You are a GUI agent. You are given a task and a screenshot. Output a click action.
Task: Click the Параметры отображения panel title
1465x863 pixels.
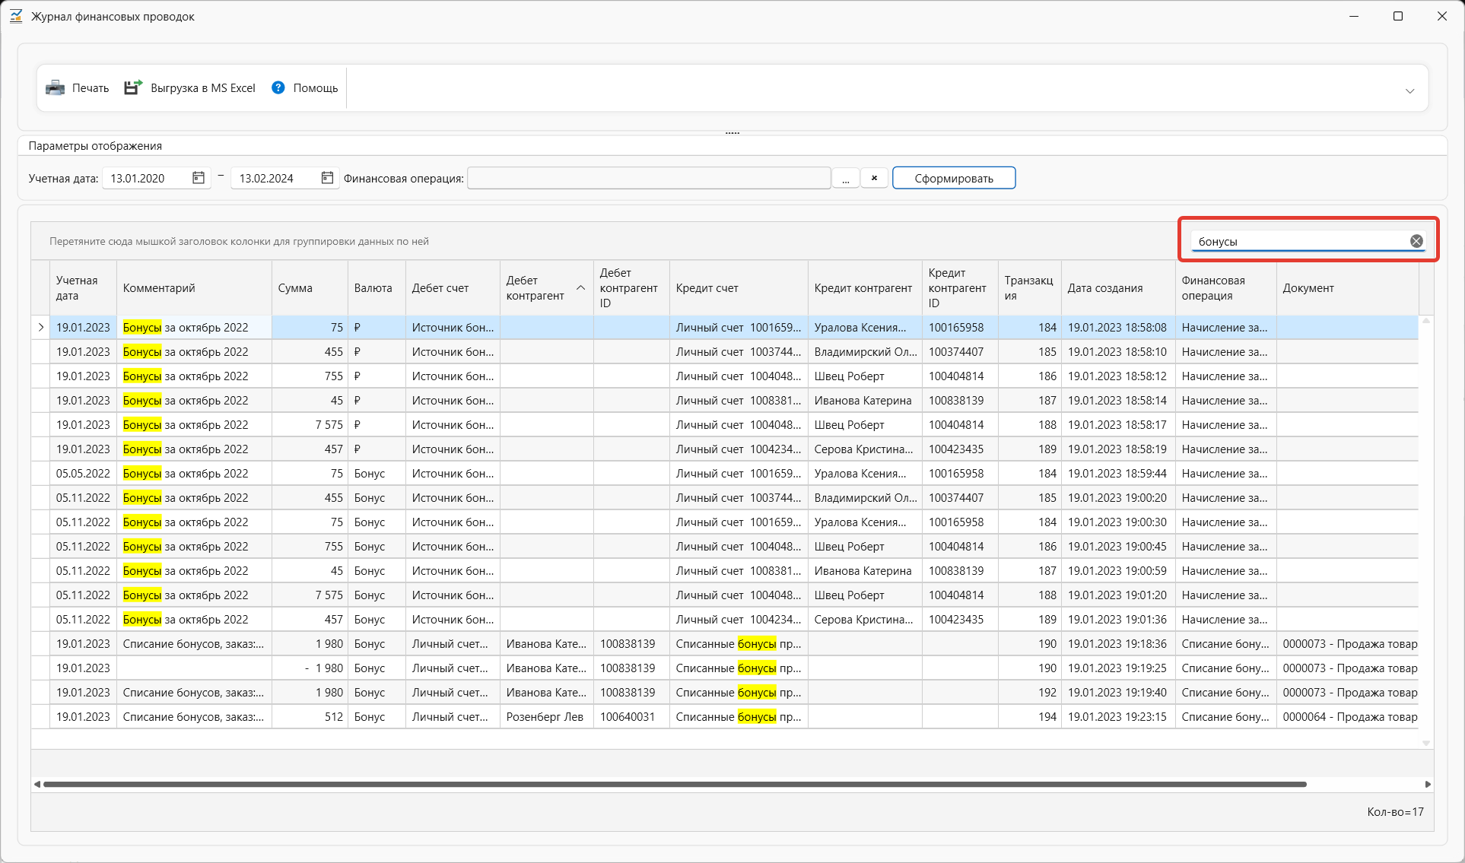(x=95, y=146)
